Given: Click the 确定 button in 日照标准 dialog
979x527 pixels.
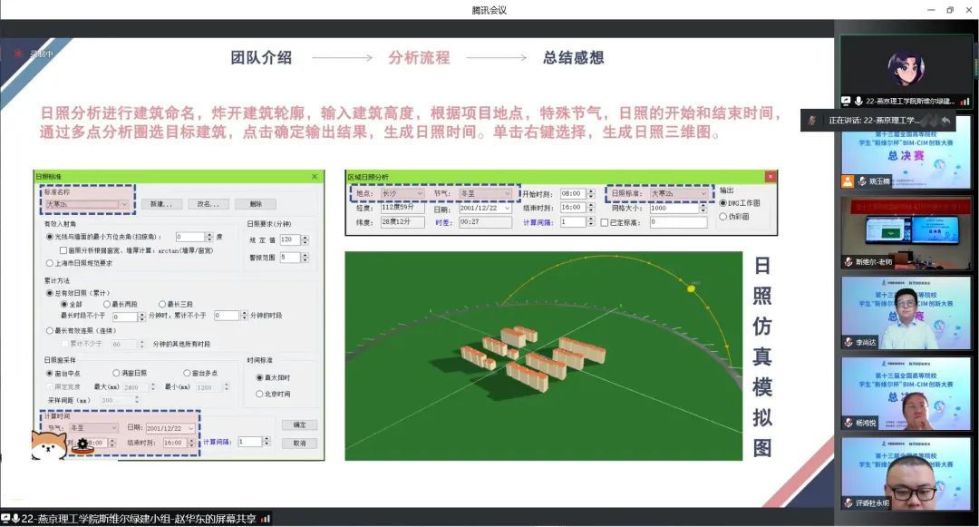Looking at the screenshot, I should click(299, 425).
